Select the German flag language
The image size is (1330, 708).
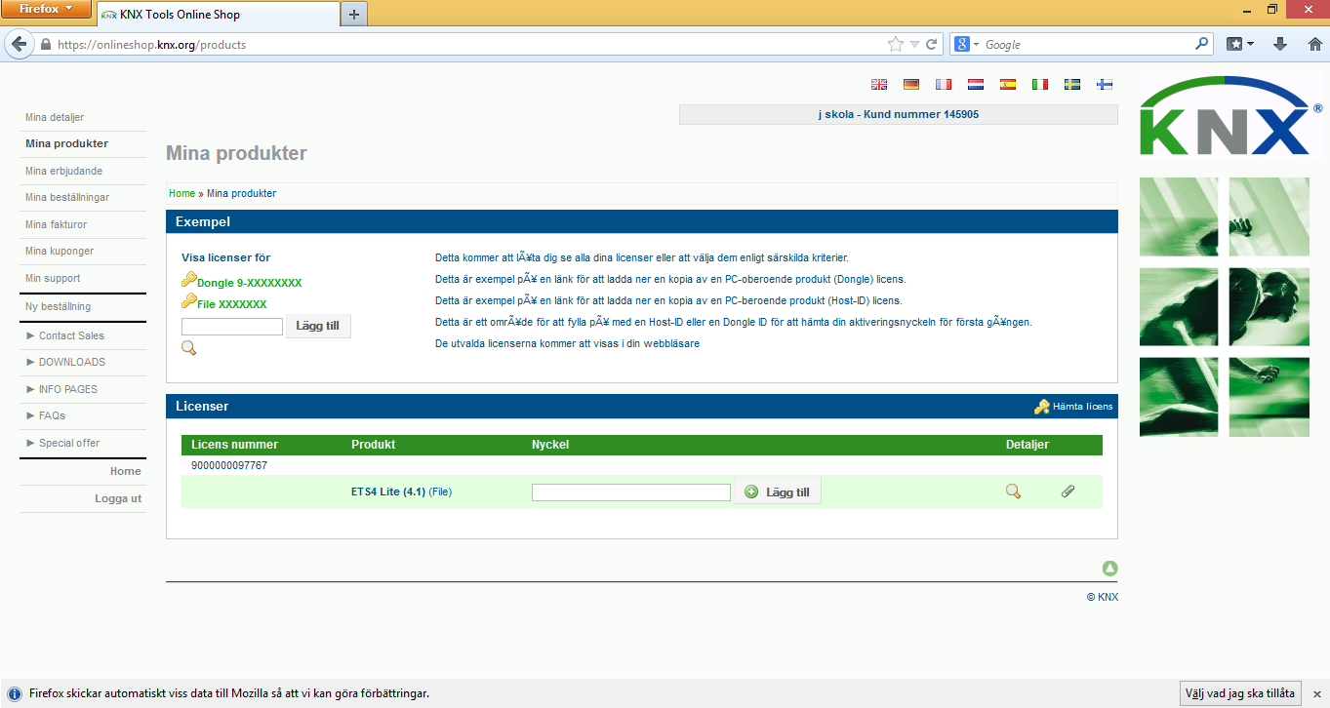911,85
